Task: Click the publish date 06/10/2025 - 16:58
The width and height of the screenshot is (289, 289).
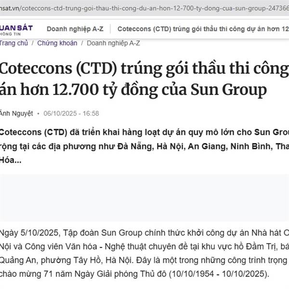Action: 71,113
